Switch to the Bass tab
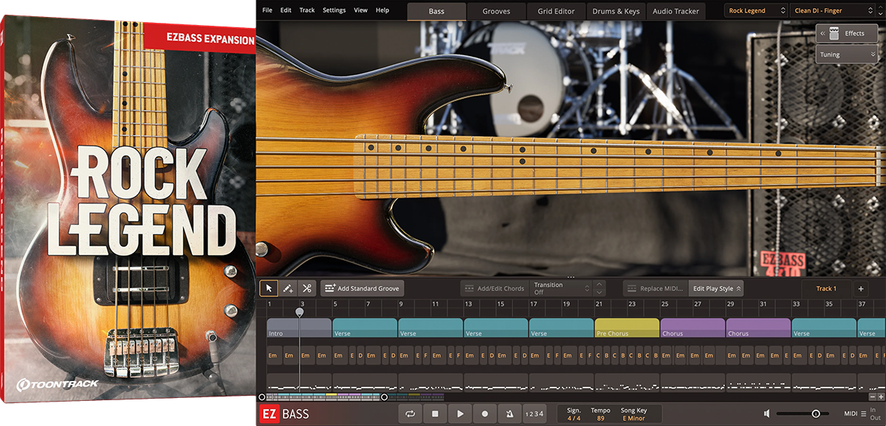Screen dimensions: 886x426 436,11
